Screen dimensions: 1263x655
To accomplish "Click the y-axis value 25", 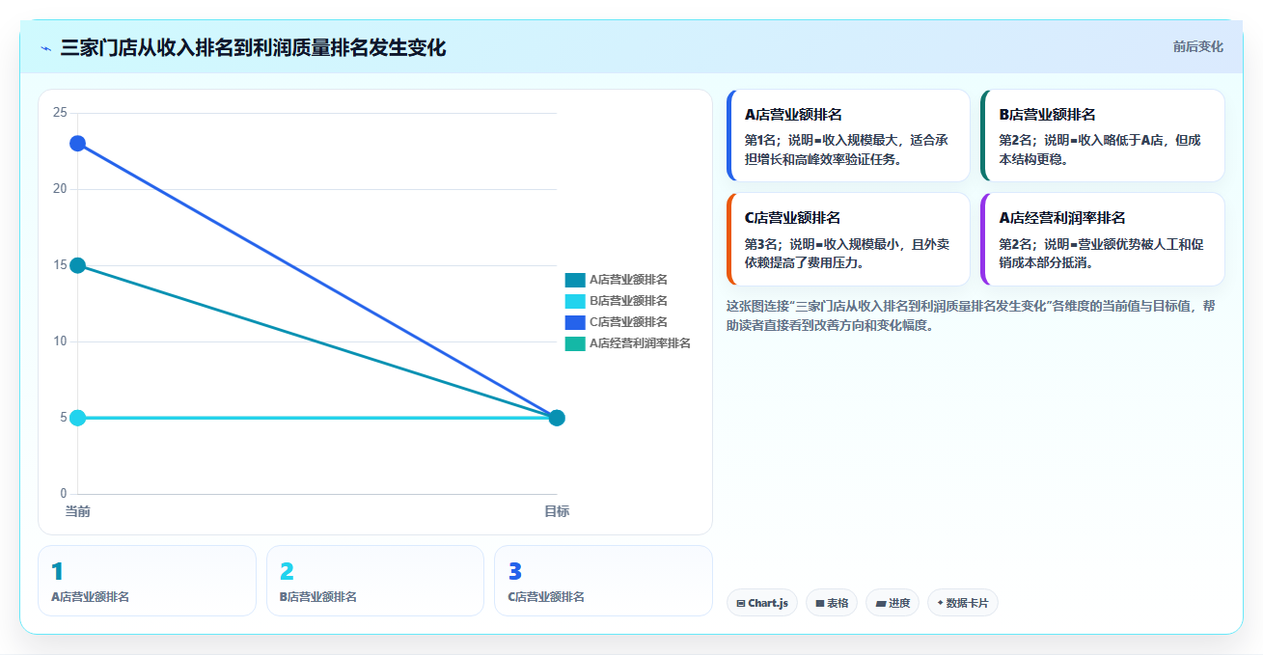I will point(60,113).
